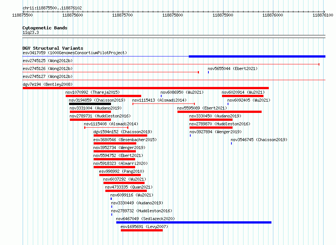Click nsv1070992 (Thareja2015) label

[92, 92]
